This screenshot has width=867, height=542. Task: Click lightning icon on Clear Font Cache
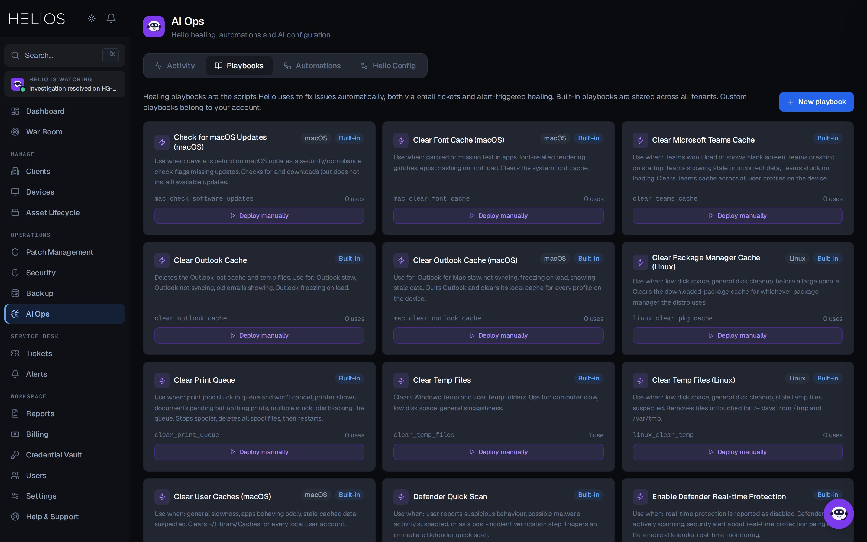[x=401, y=141]
